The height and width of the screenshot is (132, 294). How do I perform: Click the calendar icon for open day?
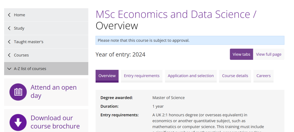pyautogui.click(x=18, y=92)
